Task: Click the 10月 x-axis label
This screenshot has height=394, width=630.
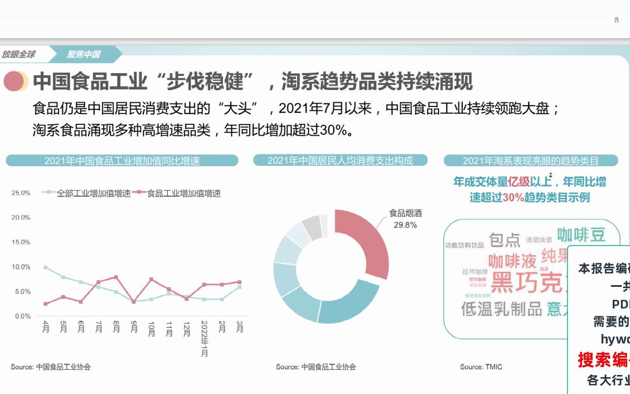Action: (151, 329)
